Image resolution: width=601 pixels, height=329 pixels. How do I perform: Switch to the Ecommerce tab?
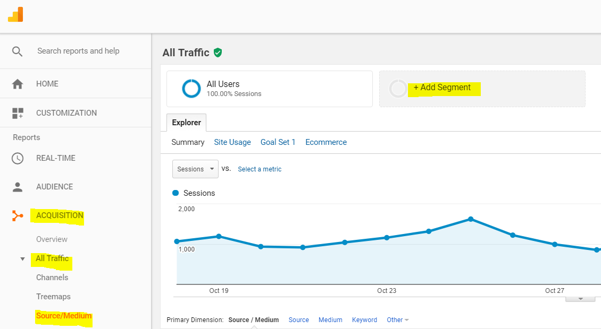click(325, 142)
